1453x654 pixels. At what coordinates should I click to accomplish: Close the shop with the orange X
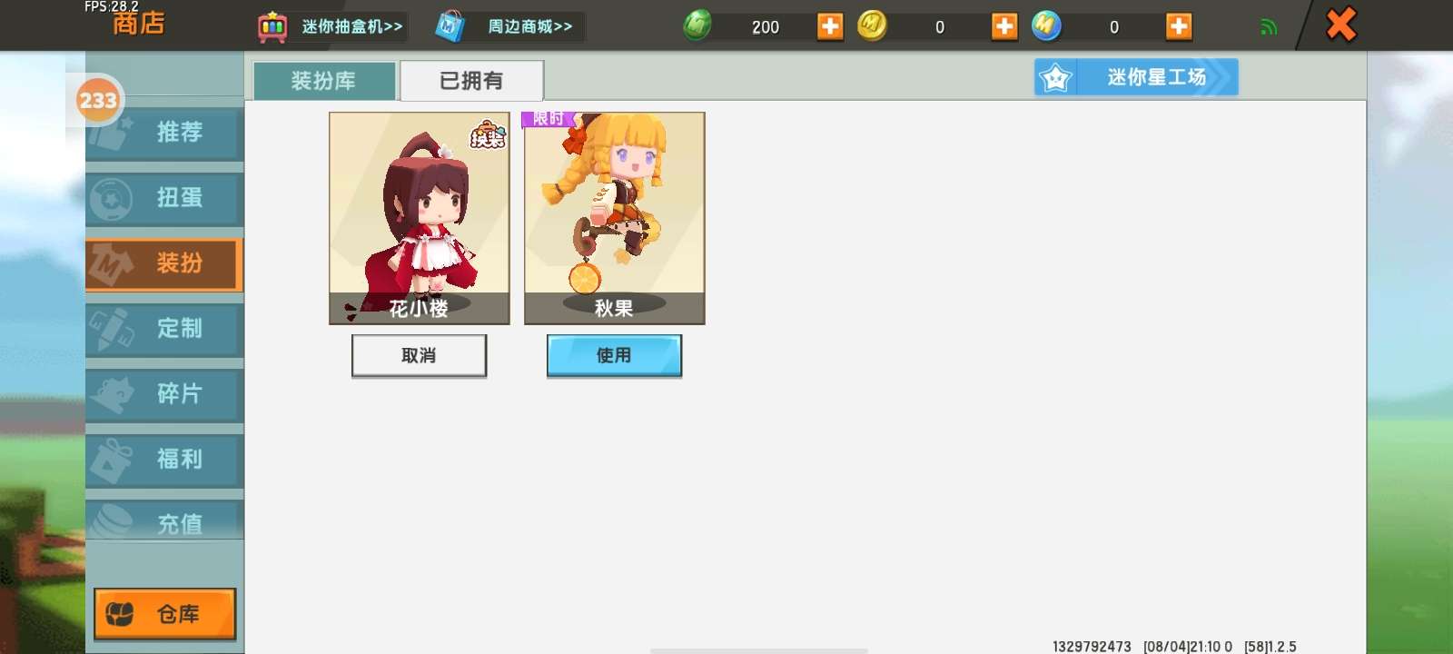pyautogui.click(x=1340, y=25)
